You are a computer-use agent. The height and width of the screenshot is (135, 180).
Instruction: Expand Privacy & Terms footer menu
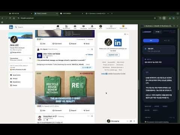[109, 65]
